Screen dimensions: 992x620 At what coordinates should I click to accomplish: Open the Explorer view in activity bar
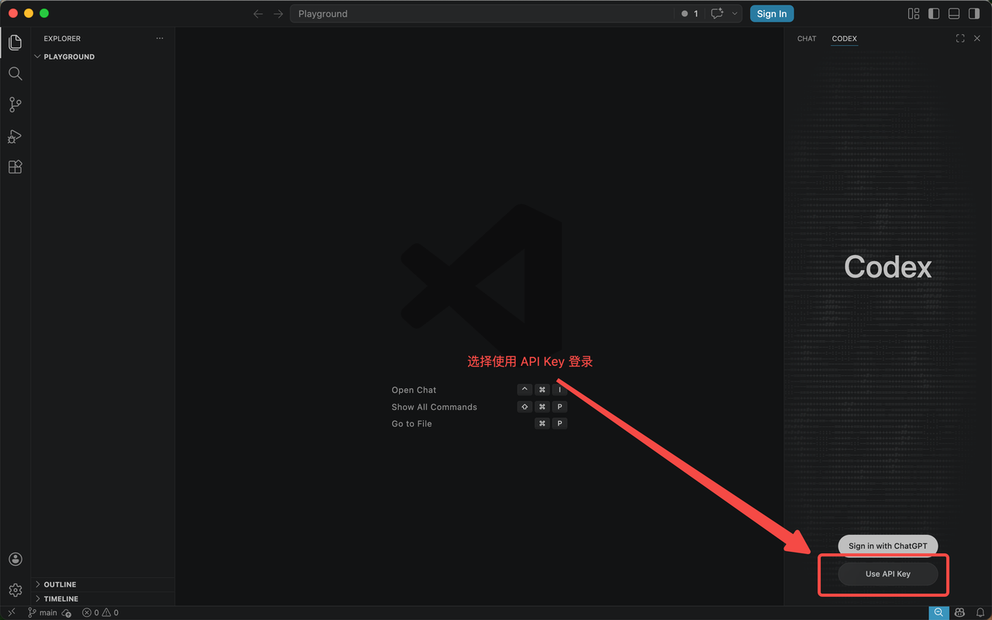pos(15,43)
